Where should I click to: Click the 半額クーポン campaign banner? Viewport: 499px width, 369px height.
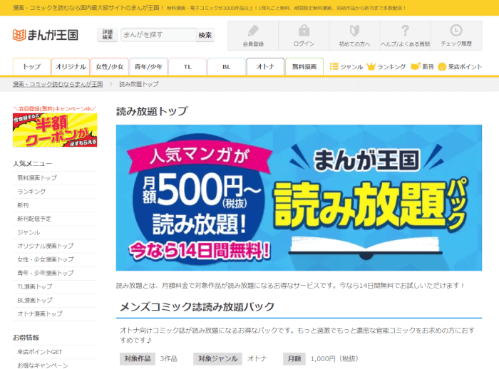coord(55,130)
